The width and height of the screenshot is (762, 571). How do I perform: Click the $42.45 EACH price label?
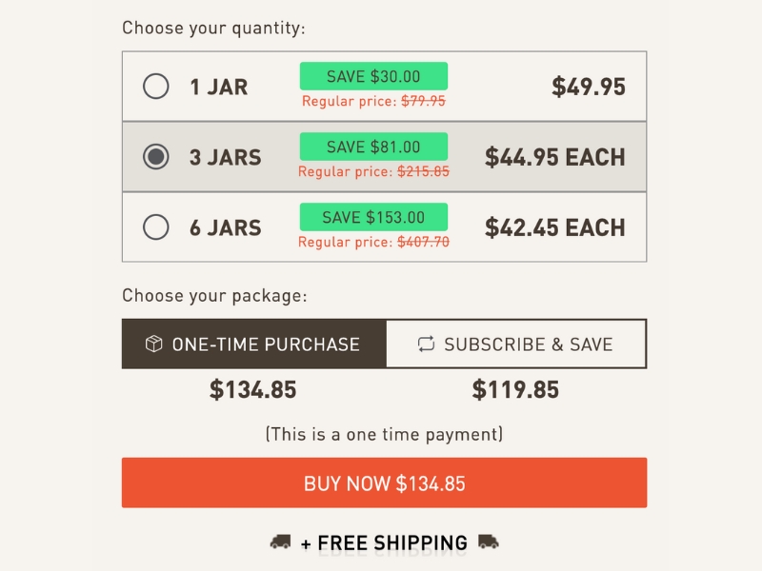555,227
